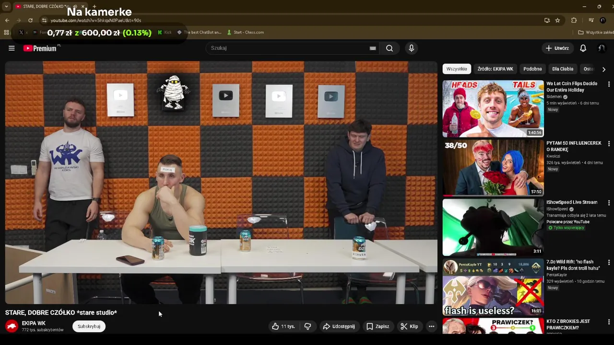Screen dimensions: 614x345
Task: Open the apps grid in bookmarks bar
Action: point(6,32)
